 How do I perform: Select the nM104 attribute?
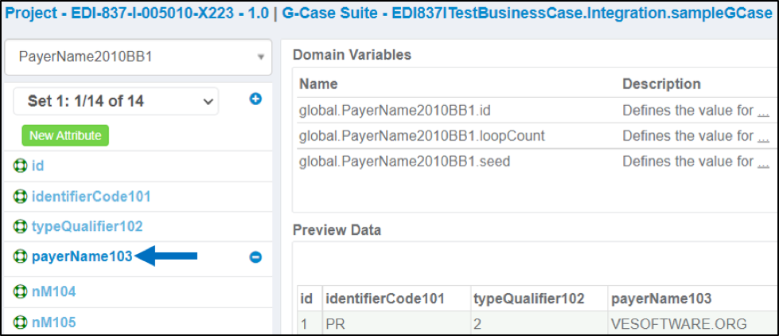click(x=53, y=291)
